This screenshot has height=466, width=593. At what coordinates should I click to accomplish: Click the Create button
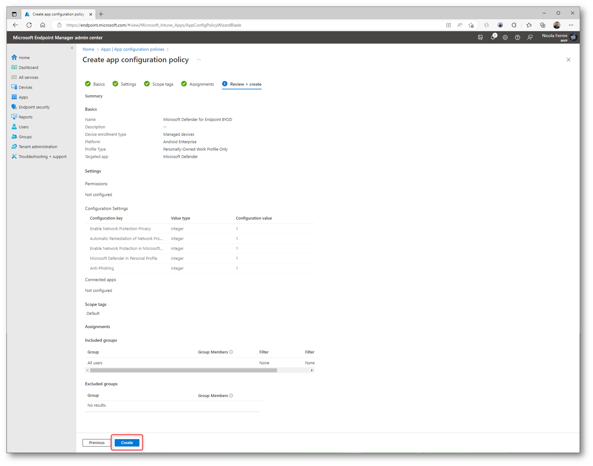click(127, 443)
